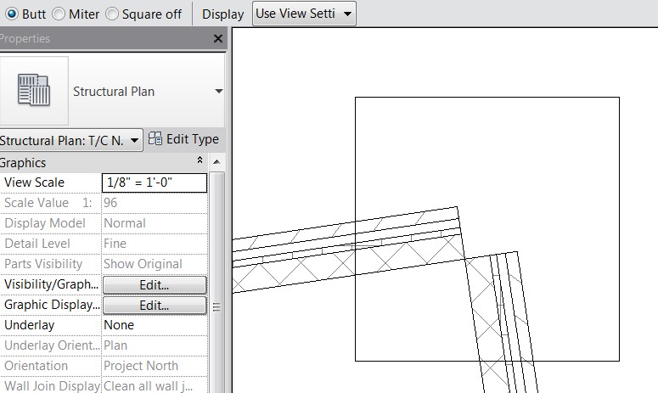This screenshot has height=393, width=658.
Task: Collapse the Graphics section
Action: [x=200, y=161]
